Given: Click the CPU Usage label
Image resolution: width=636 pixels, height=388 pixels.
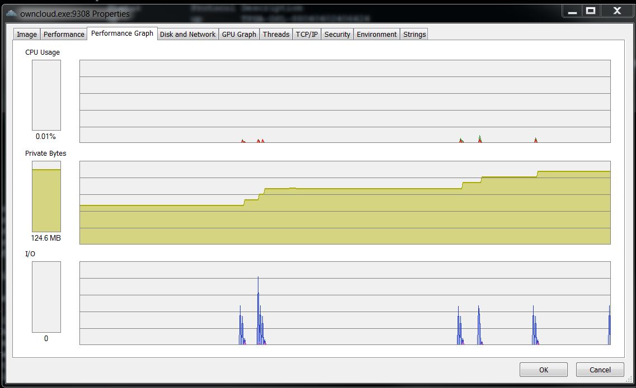Looking at the screenshot, I should coord(42,52).
